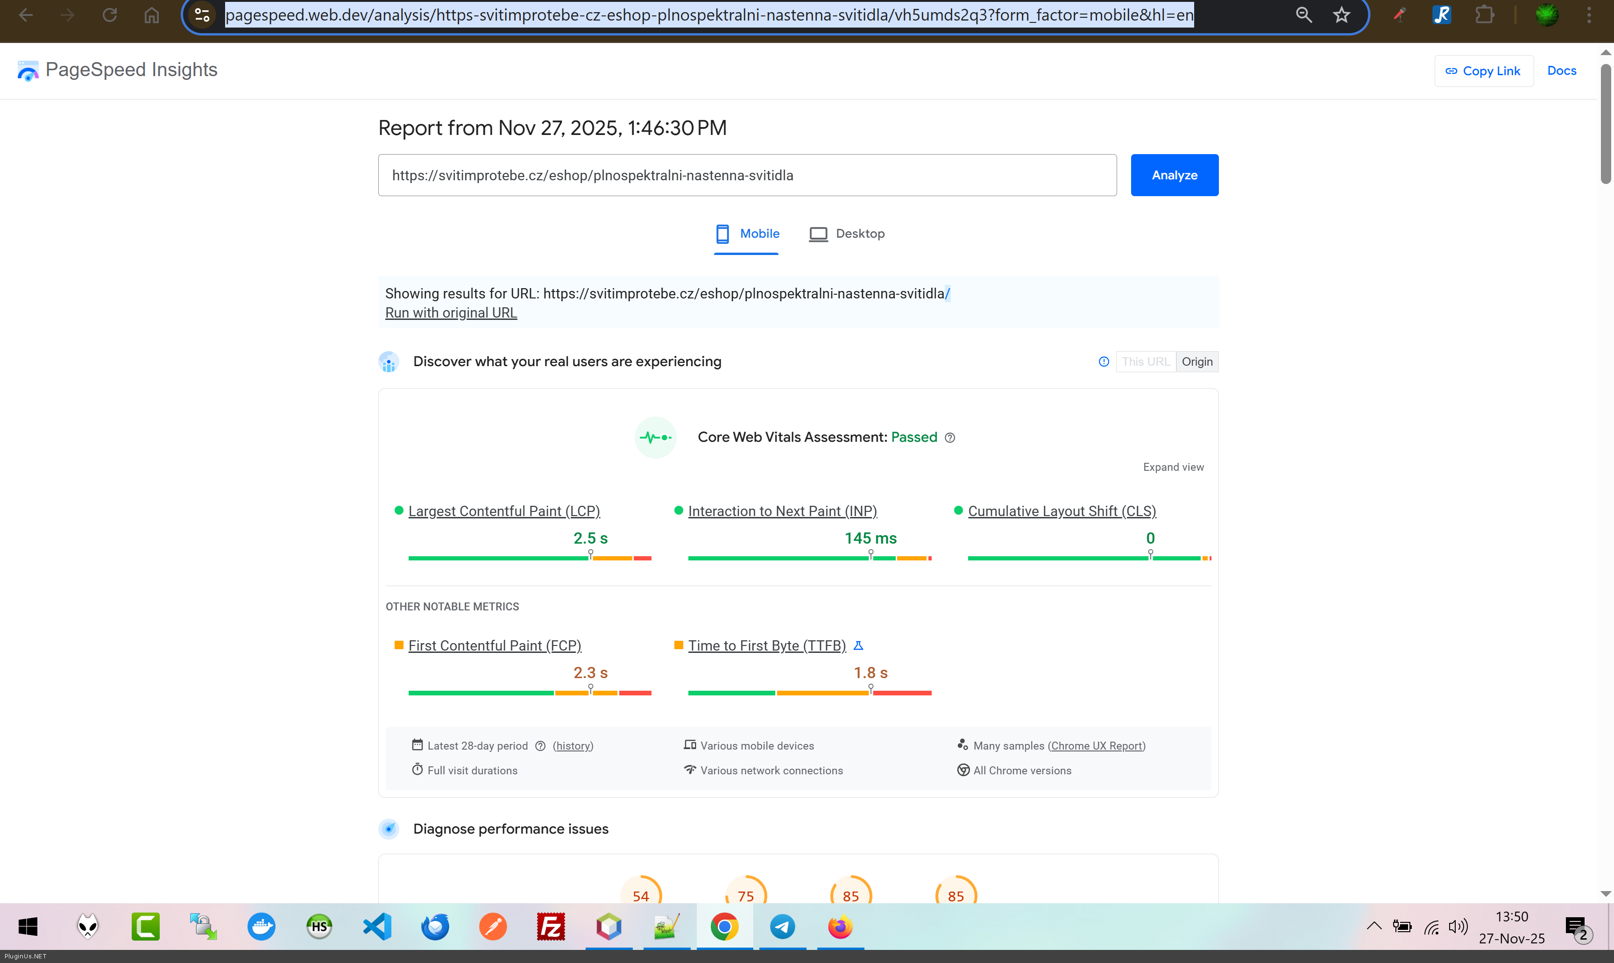Click the Core Web Vitals help icon
Screen dimensions: 1614x963
pyautogui.click(x=950, y=438)
